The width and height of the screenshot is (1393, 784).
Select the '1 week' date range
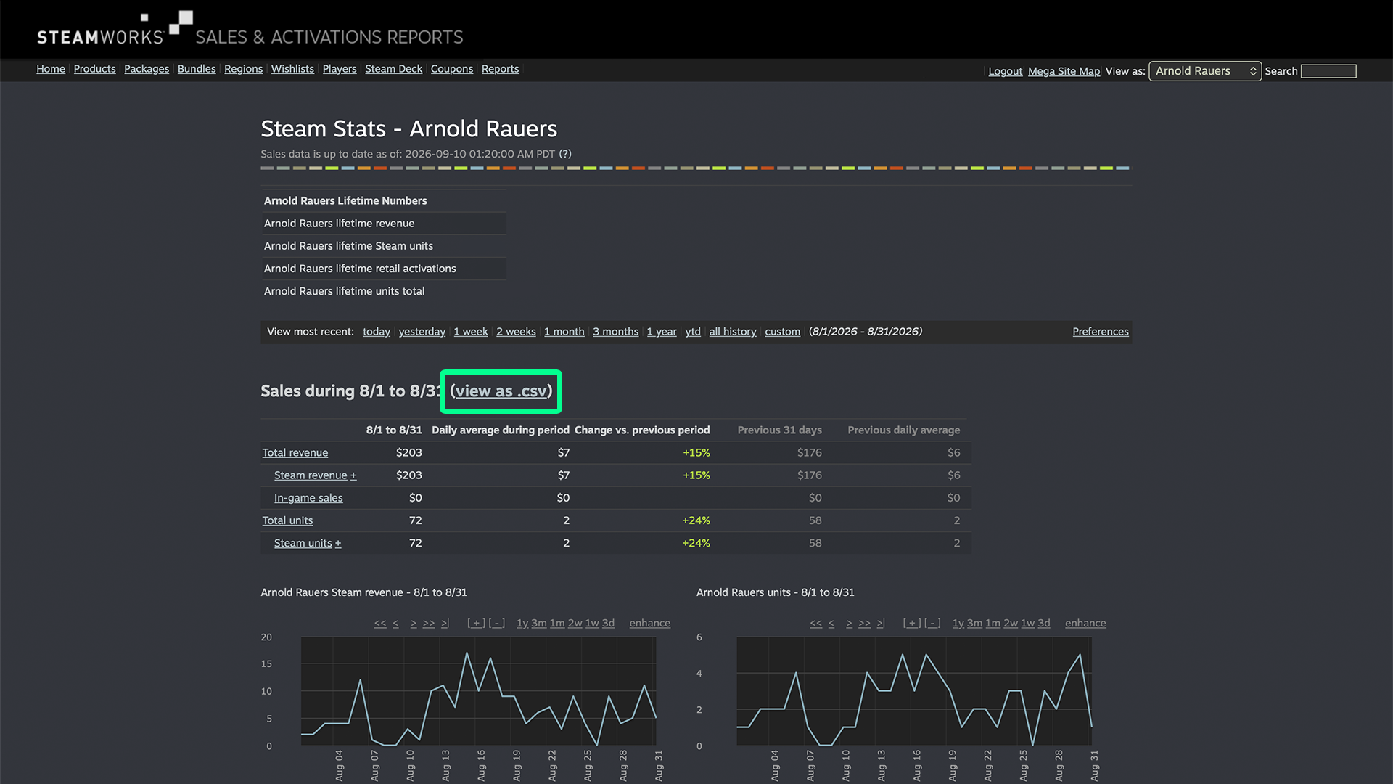coord(471,332)
